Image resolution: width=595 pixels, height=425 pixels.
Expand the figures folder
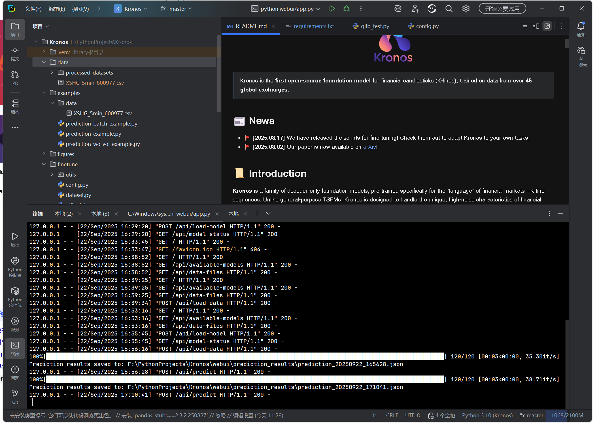pyautogui.click(x=44, y=154)
